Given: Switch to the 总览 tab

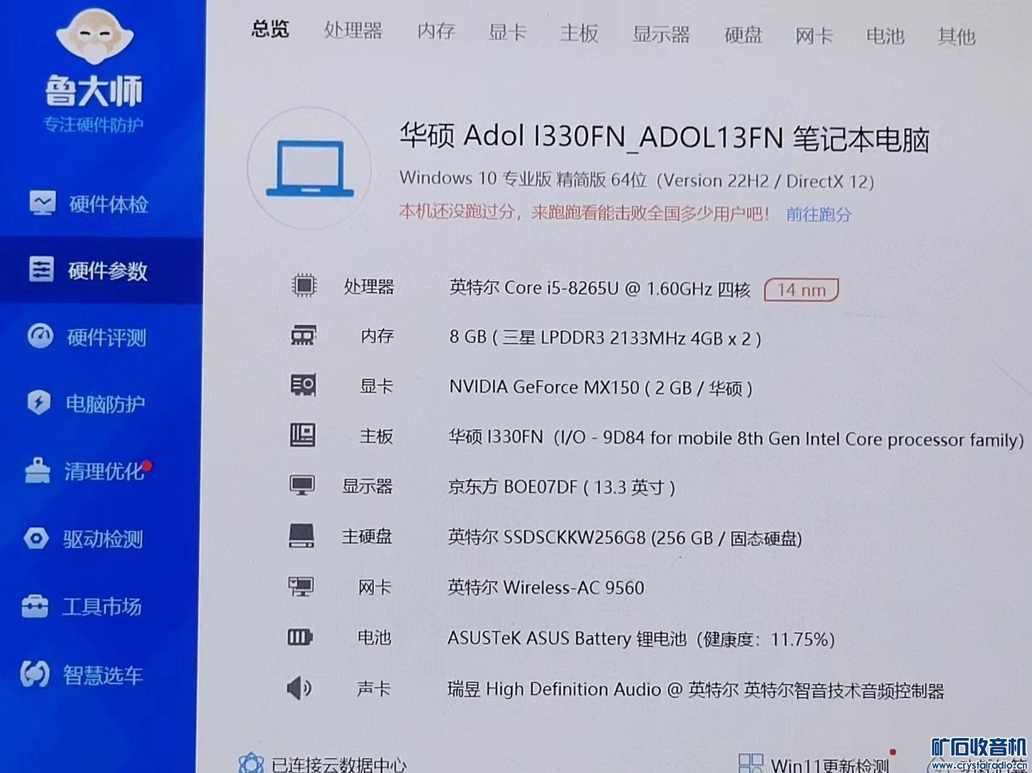Looking at the screenshot, I should pos(270,28).
